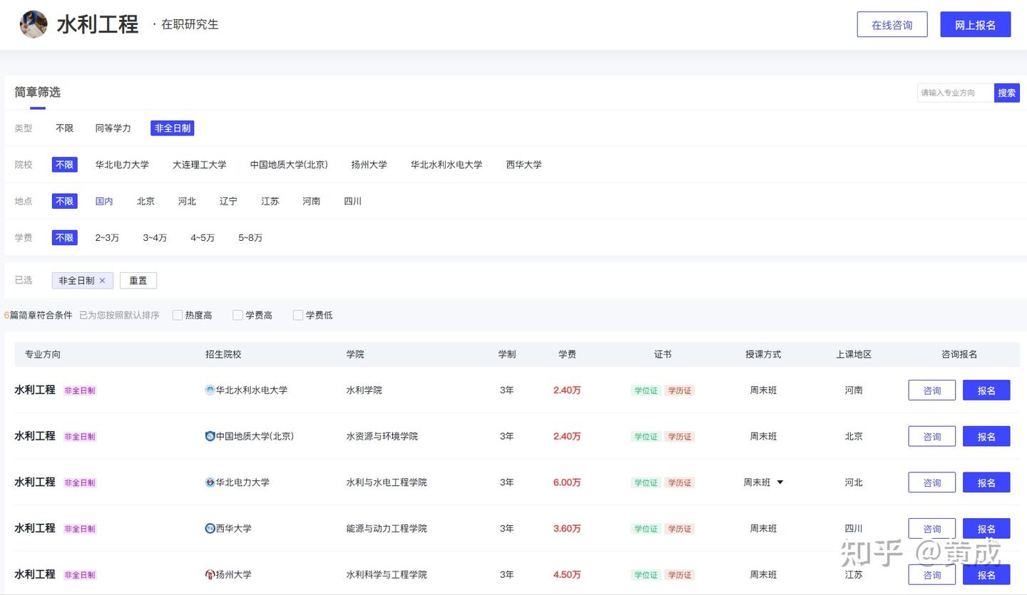
Task: Click the profile avatar beside 水利工程
Action: (x=34, y=24)
